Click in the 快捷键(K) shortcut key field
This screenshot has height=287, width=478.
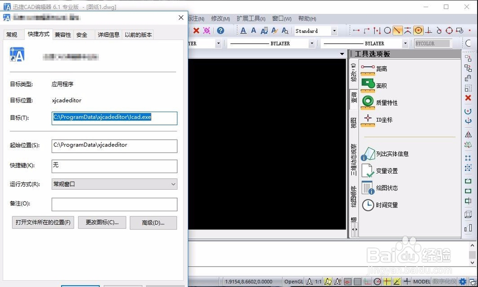tap(114, 166)
